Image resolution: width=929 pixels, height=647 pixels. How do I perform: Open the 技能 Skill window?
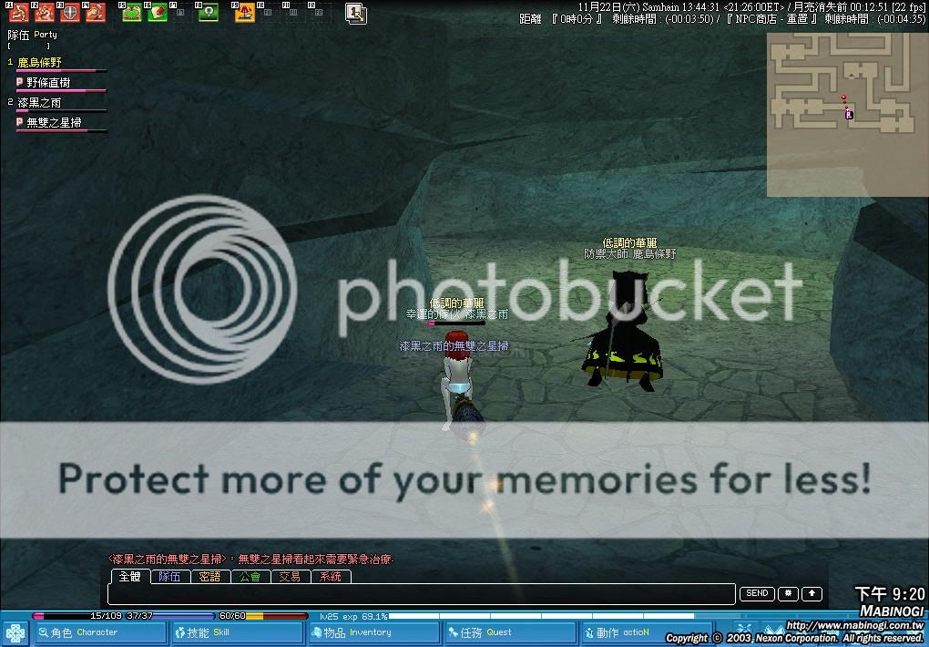[x=236, y=632]
